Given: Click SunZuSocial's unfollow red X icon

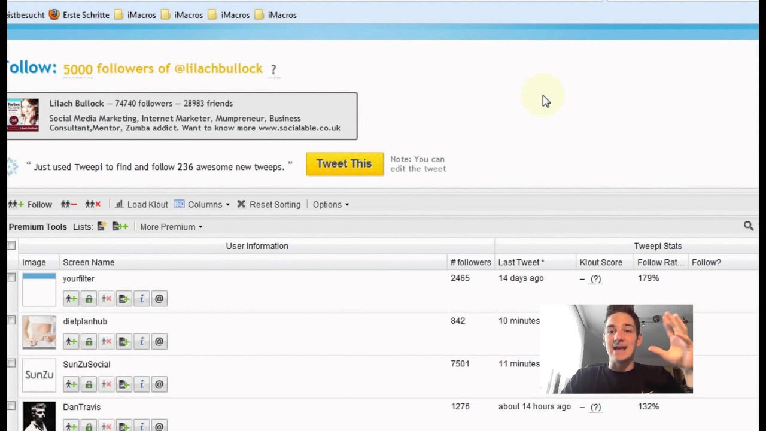Looking at the screenshot, I should click(107, 384).
